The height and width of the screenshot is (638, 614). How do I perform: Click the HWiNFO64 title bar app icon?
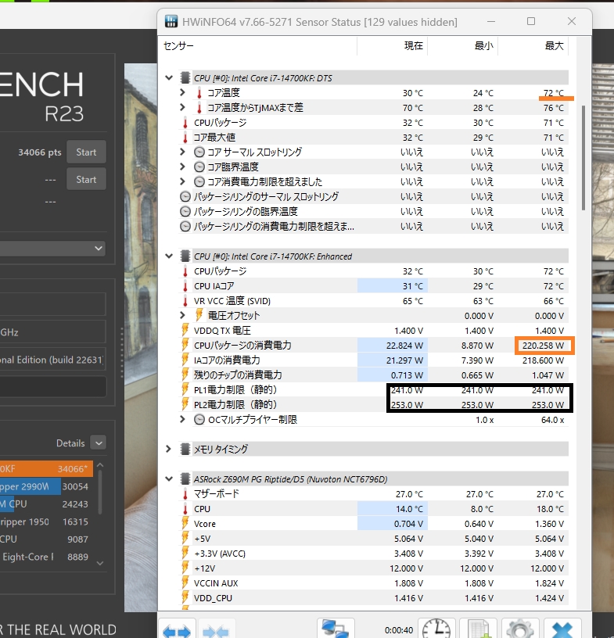[x=171, y=22]
